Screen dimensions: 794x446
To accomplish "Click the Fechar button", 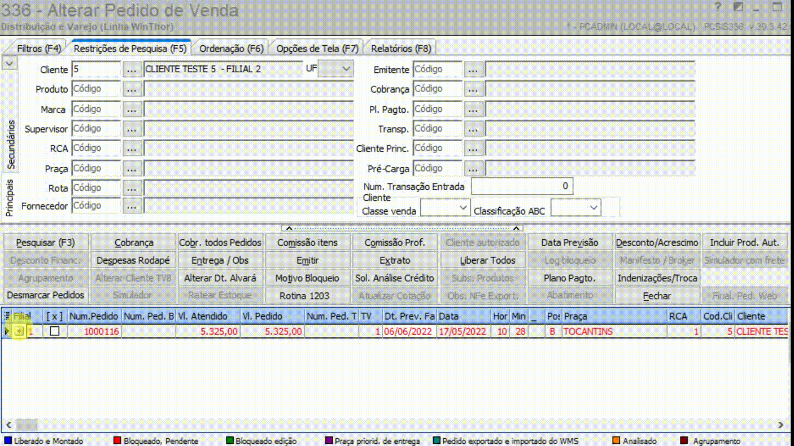I will (657, 295).
